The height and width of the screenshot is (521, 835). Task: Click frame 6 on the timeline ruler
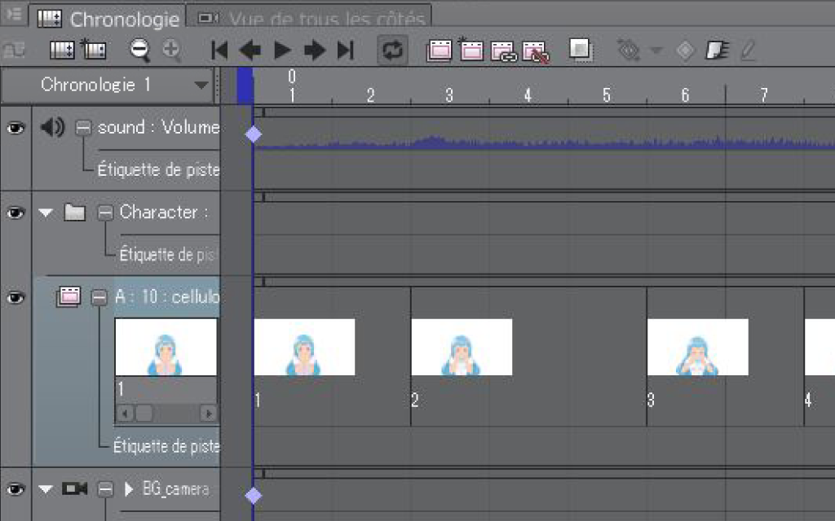coord(685,95)
